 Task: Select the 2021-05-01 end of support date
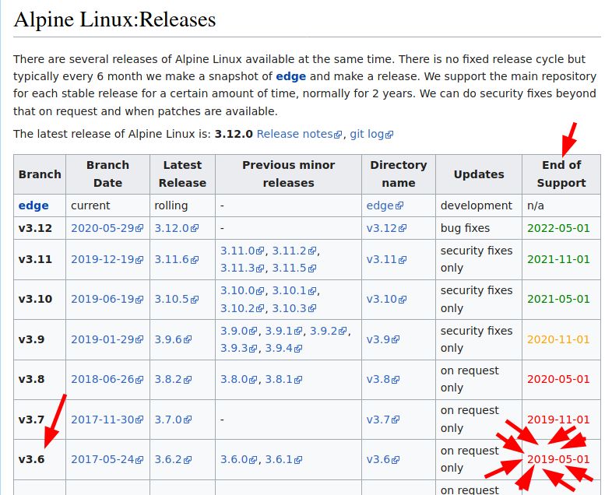pyautogui.click(x=558, y=299)
